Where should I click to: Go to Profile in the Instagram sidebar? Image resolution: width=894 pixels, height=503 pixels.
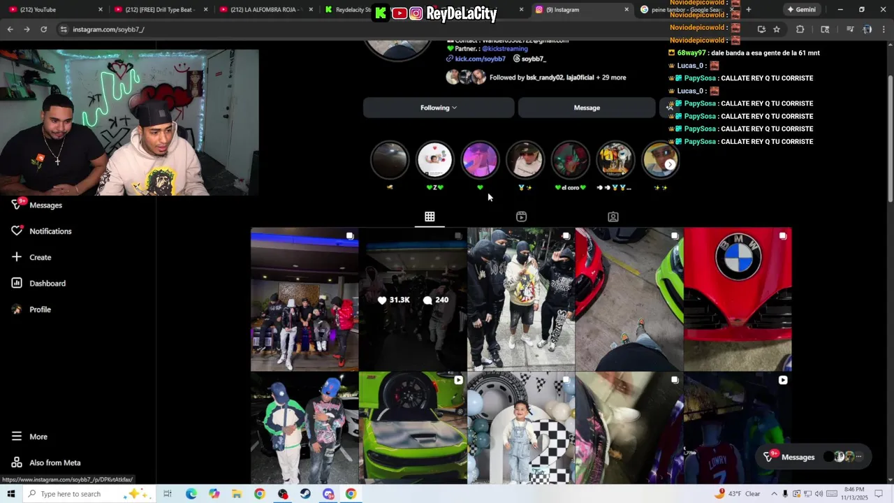point(31,309)
